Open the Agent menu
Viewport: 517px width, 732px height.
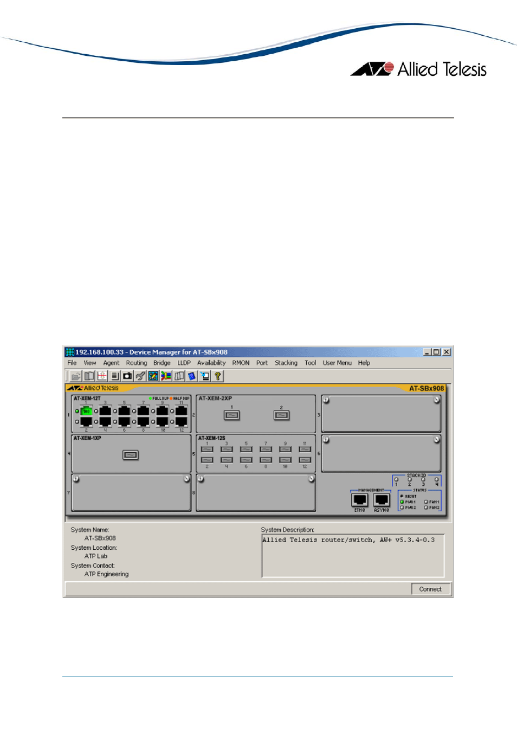[111, 363]
